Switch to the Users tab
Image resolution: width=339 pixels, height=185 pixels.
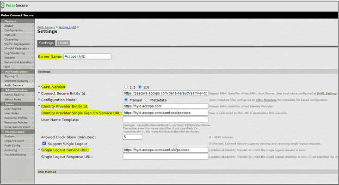pos(64,43)
